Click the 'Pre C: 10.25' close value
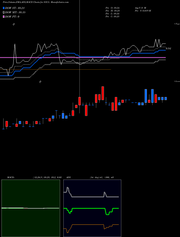180x237 pixels. point(112,17)
